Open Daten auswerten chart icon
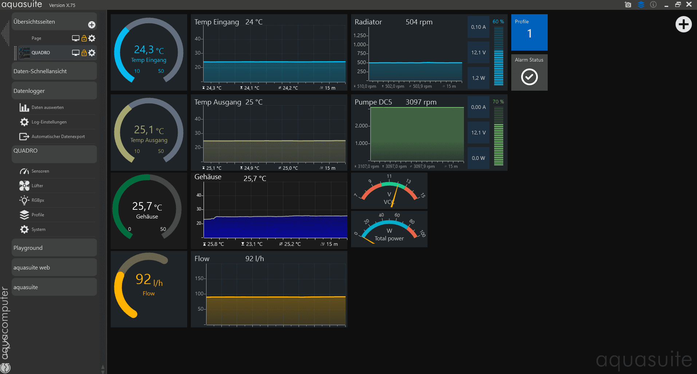The image size is (697, 374). tap(24, 107)
